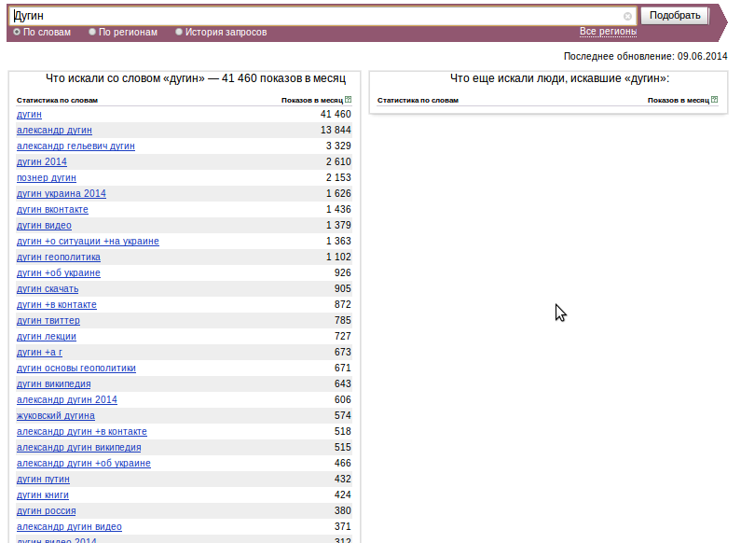Click heading 'Что еще искали люди, искавшие «дугин»'
Image resolution: width=741 pixels, height=543 pixels.
559,78
